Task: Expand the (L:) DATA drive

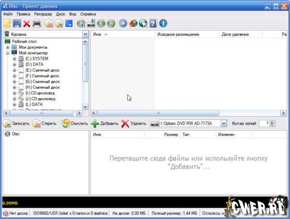Action: tap(15, 105)
